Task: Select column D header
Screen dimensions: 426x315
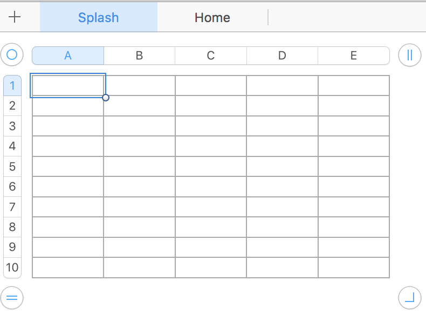Action: click(282, 56)
